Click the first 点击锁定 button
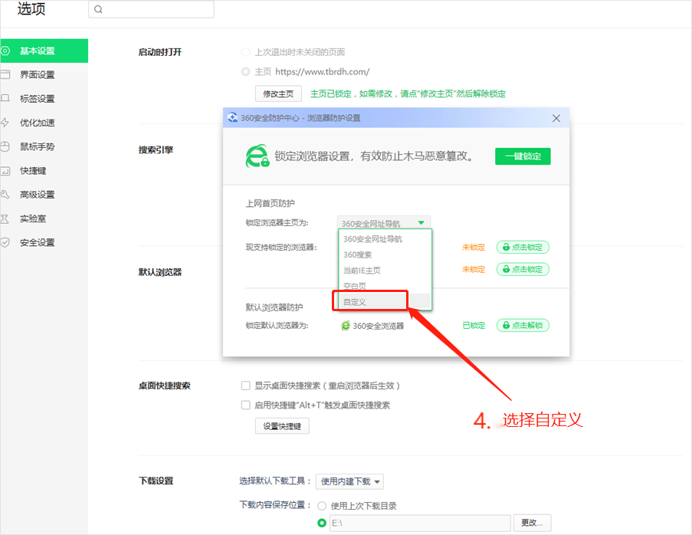The height and width of the screenshot is (535, 692). 523,248
